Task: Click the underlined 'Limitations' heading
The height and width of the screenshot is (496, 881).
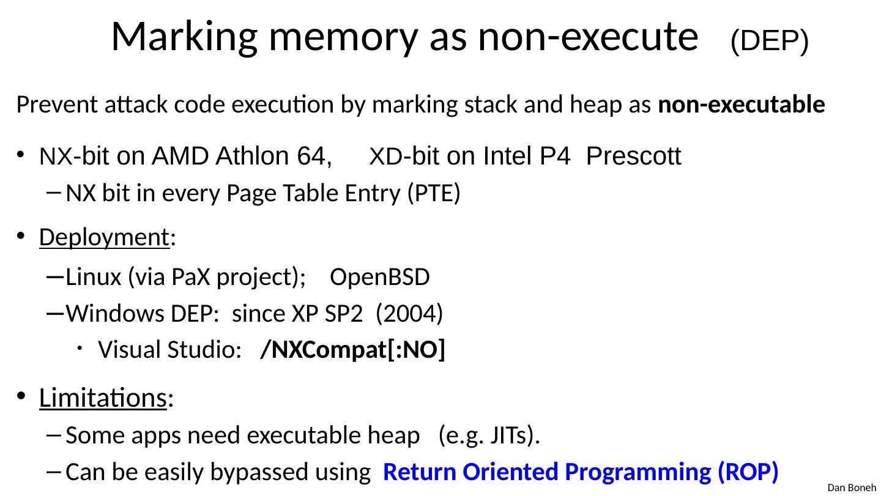Action: [103, 398]
